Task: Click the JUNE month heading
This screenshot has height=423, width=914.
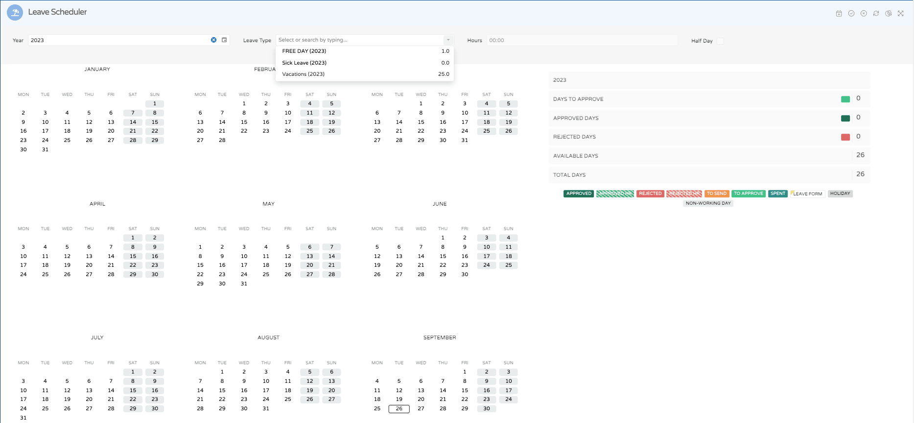Action: coord(440,204)
